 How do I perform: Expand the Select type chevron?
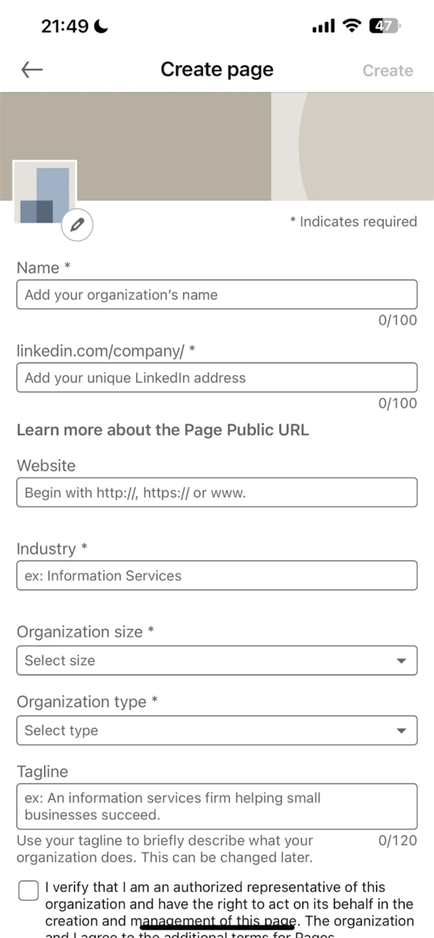point(401,730)
